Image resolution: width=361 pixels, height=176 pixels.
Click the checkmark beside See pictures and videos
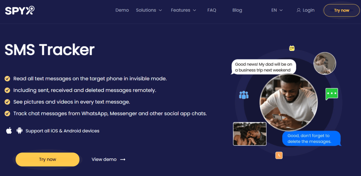coord(7,102)
